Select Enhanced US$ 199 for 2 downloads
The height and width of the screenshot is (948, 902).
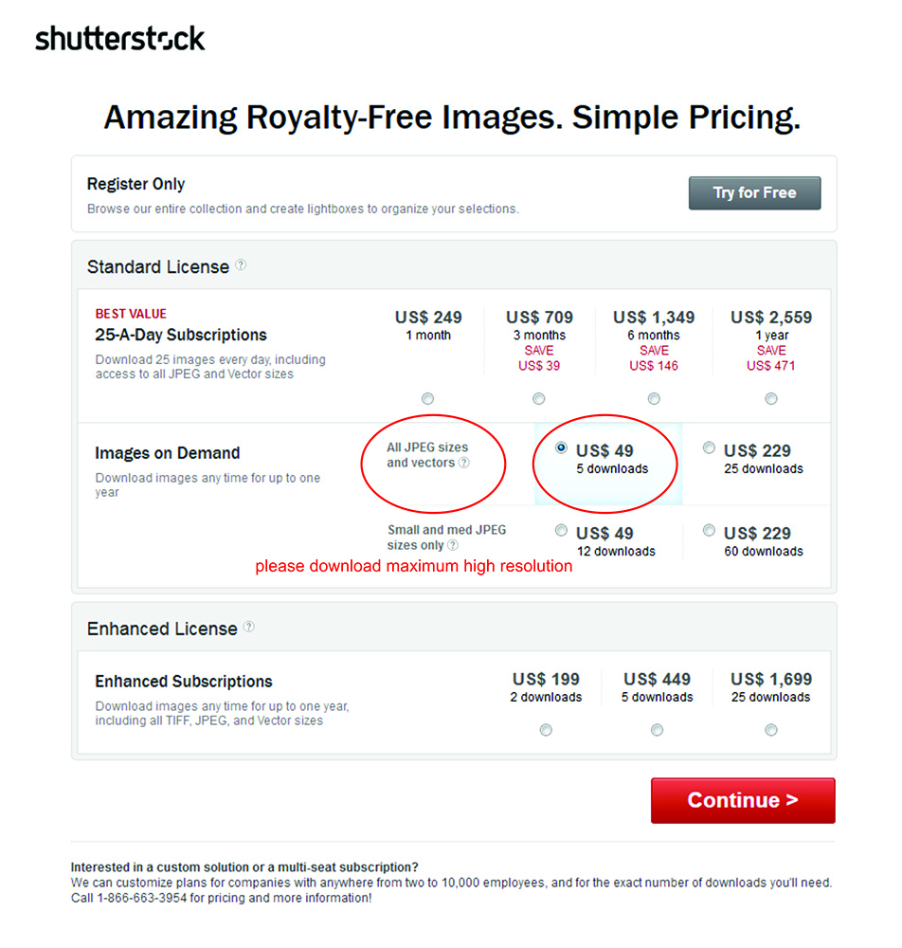pos(546,730)
